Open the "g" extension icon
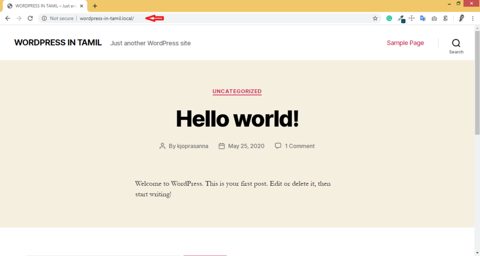Image resolution: width=480 pixels, height=256 pixels. coord(445,18)
